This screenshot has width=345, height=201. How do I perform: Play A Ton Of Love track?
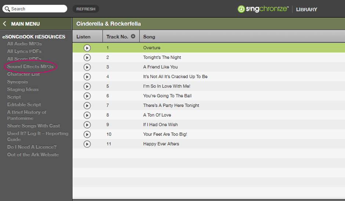point(87,115)
